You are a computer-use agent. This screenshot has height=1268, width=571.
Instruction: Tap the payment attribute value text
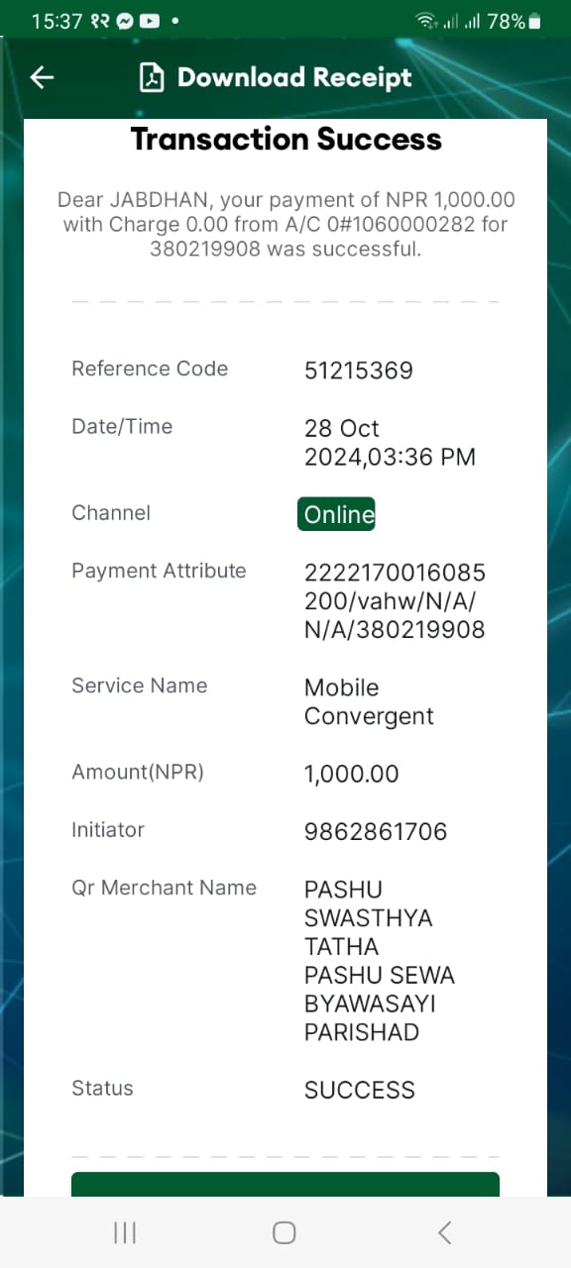pos(396,600)
